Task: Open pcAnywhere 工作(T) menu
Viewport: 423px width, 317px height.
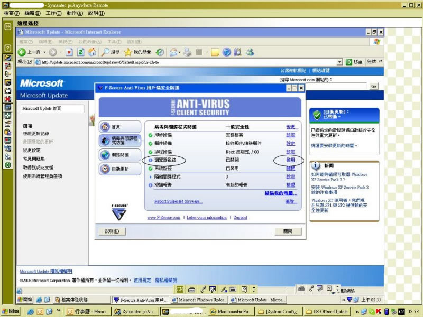Action: pos(54,13)
